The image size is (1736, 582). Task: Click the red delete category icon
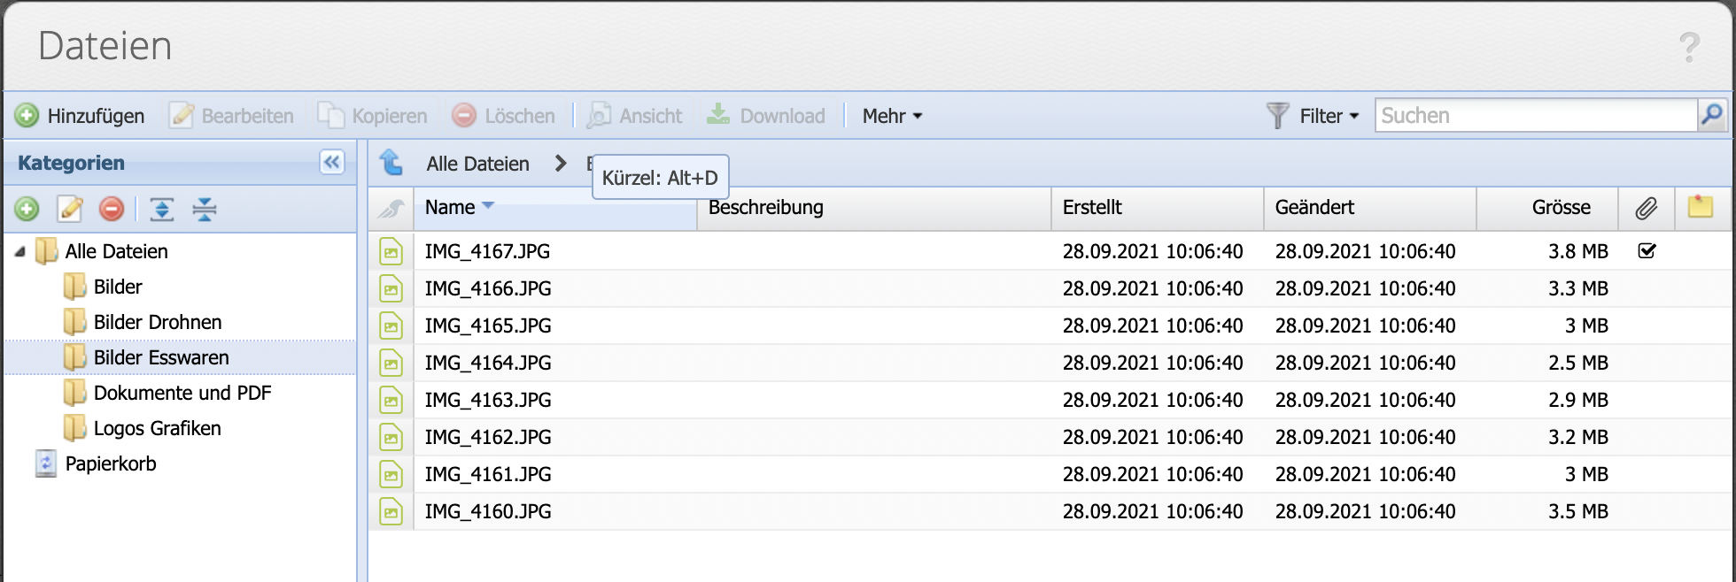[112, 210]
